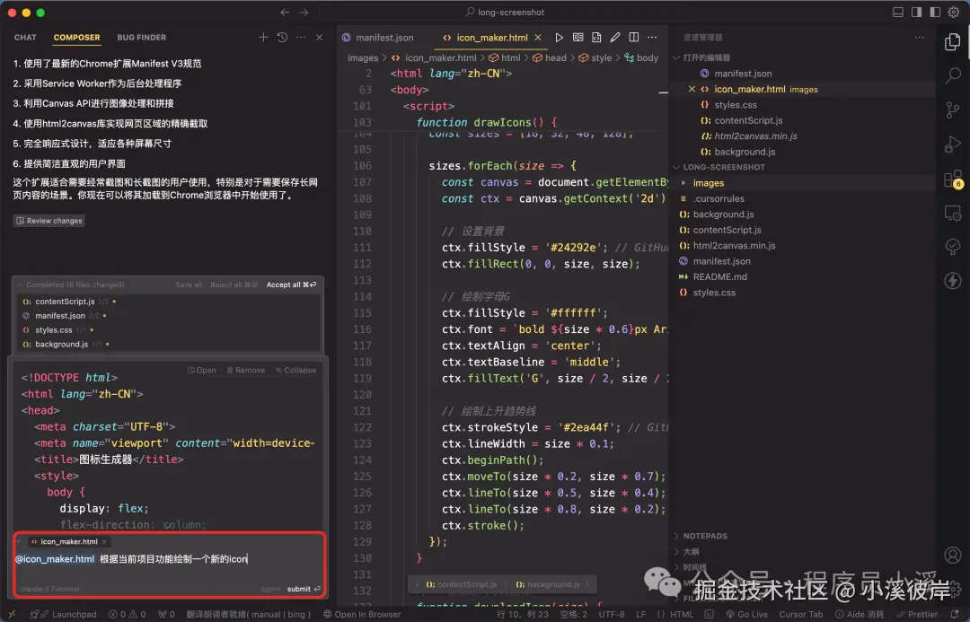Viewport: 970px width, 622px height.
Task: Switch to the COMPOSER tab
Action: point(76,38)
